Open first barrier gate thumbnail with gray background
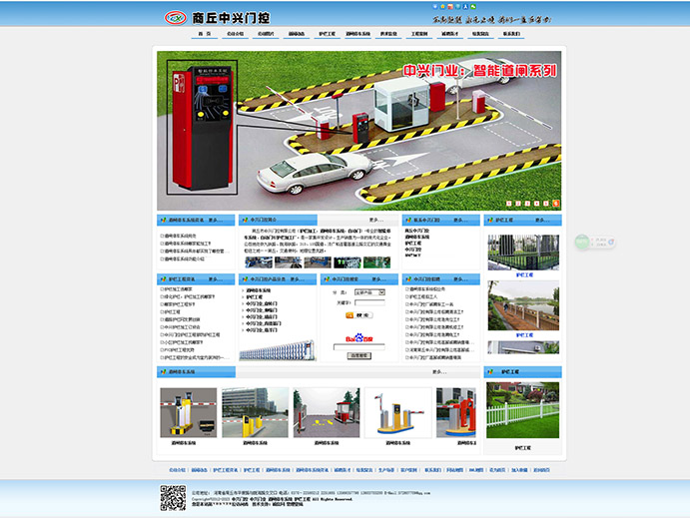690x518 pixels. pos(189,412)
